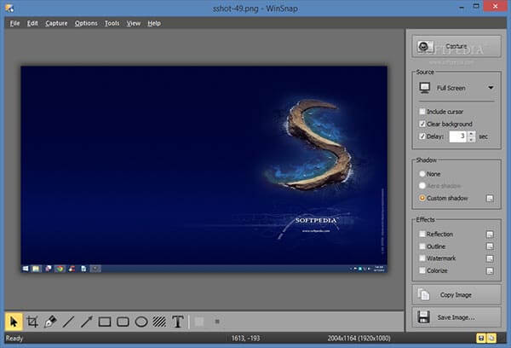Open Colorize effect settings icon
The image size is (511, 348).
coord(490,271)
